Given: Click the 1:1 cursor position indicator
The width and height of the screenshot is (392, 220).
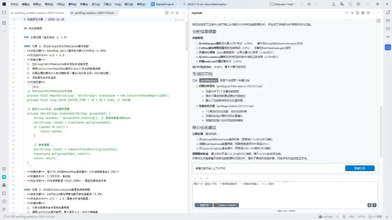Looking at the screenshot, I should click(337, 217).
